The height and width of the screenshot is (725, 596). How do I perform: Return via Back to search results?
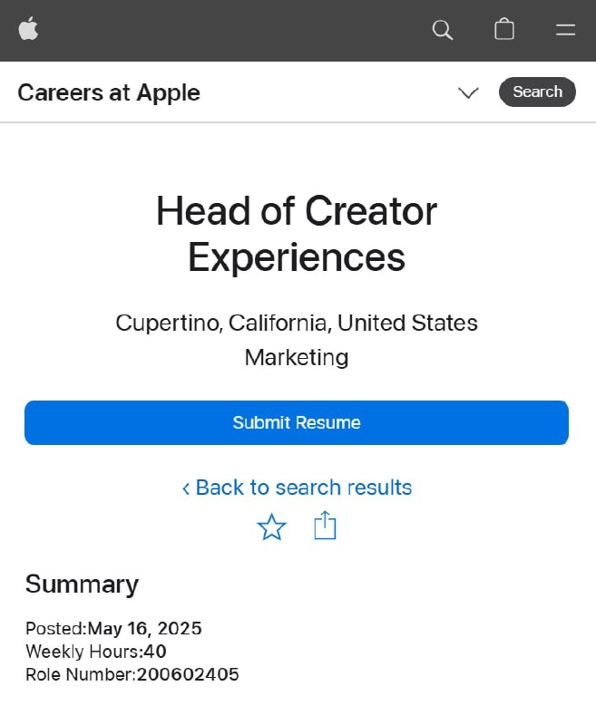click(x=297, y=488)
